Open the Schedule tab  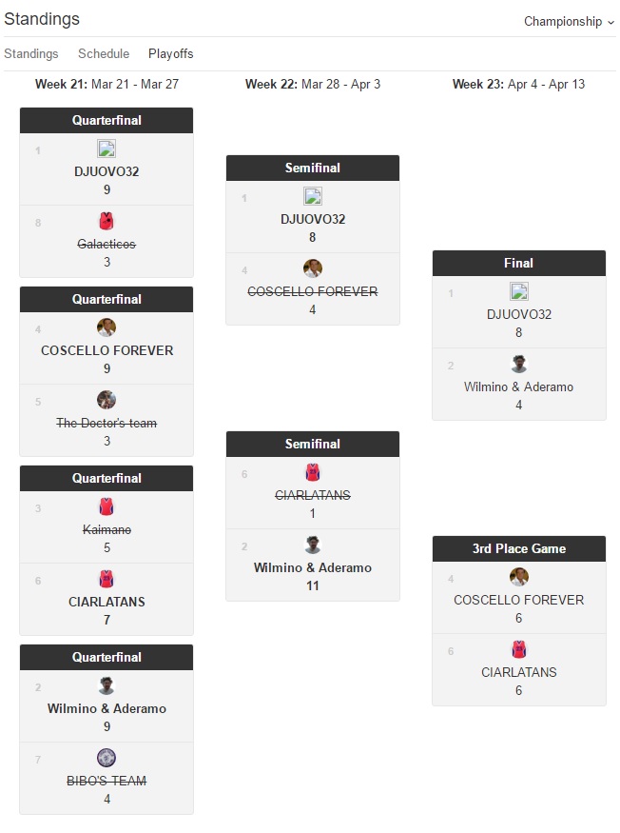click(104, 53)
